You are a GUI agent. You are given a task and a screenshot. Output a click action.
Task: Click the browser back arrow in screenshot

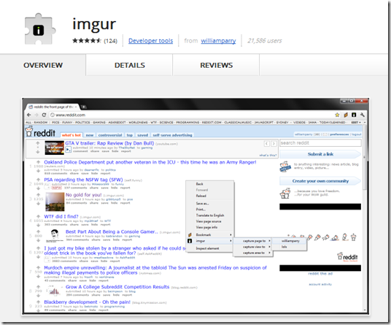29,115
